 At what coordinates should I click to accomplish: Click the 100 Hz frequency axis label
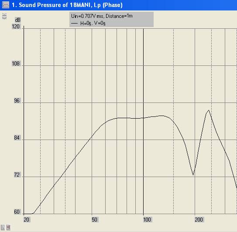147,220
